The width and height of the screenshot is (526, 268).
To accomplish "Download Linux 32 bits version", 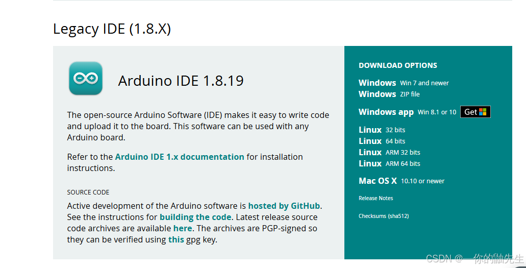I will pyautogui.click(x=382, y=130).
